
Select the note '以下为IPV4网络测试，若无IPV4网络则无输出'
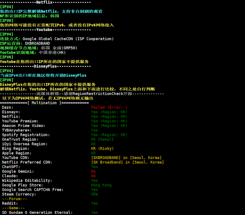[48, 98]
